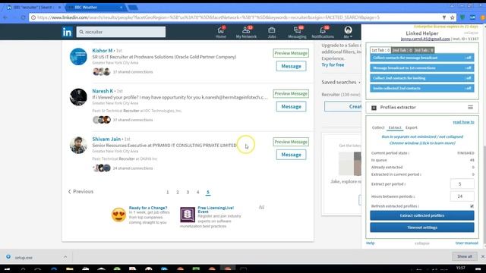486x273 pixels.
Task: Go to results page 2
Action: pos(178,192)
